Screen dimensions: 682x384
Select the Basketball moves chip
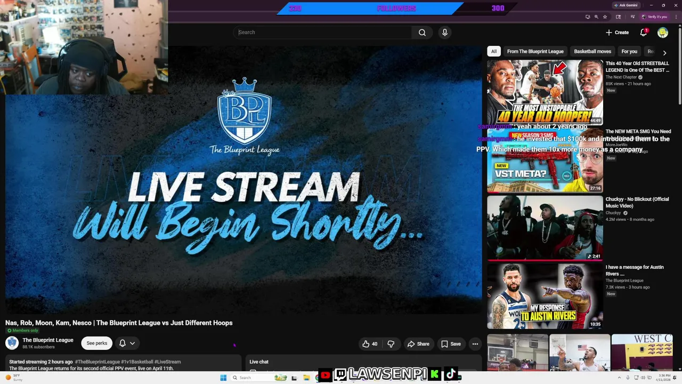pos(592,52)
